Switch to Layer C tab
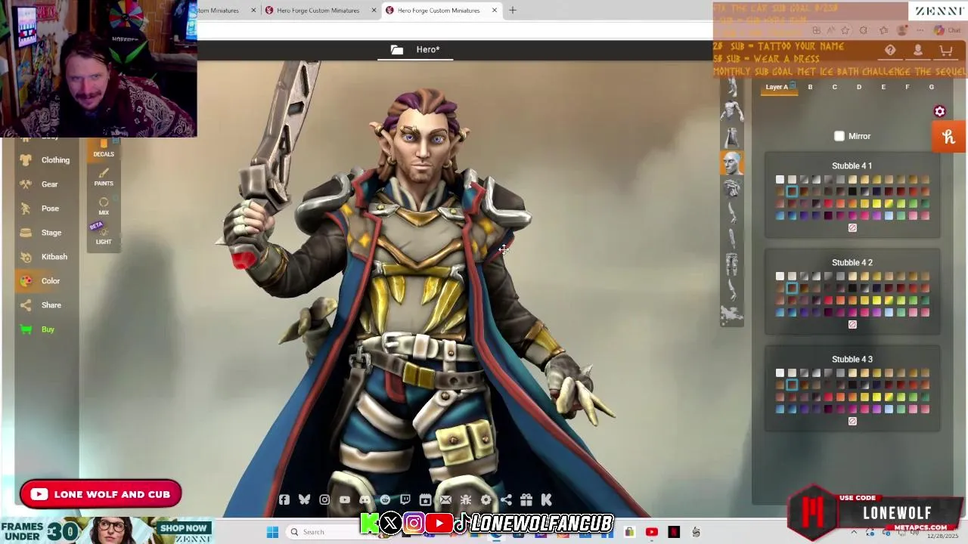This screenshot has width=968, height=544. [834, 87]
